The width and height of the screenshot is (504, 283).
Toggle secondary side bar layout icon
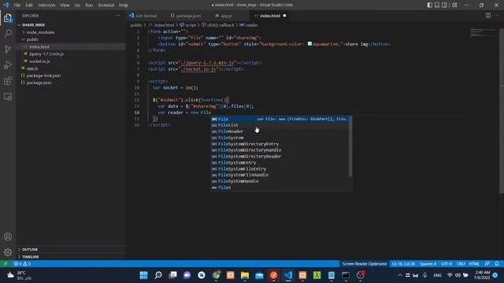[x=444, y=5]
